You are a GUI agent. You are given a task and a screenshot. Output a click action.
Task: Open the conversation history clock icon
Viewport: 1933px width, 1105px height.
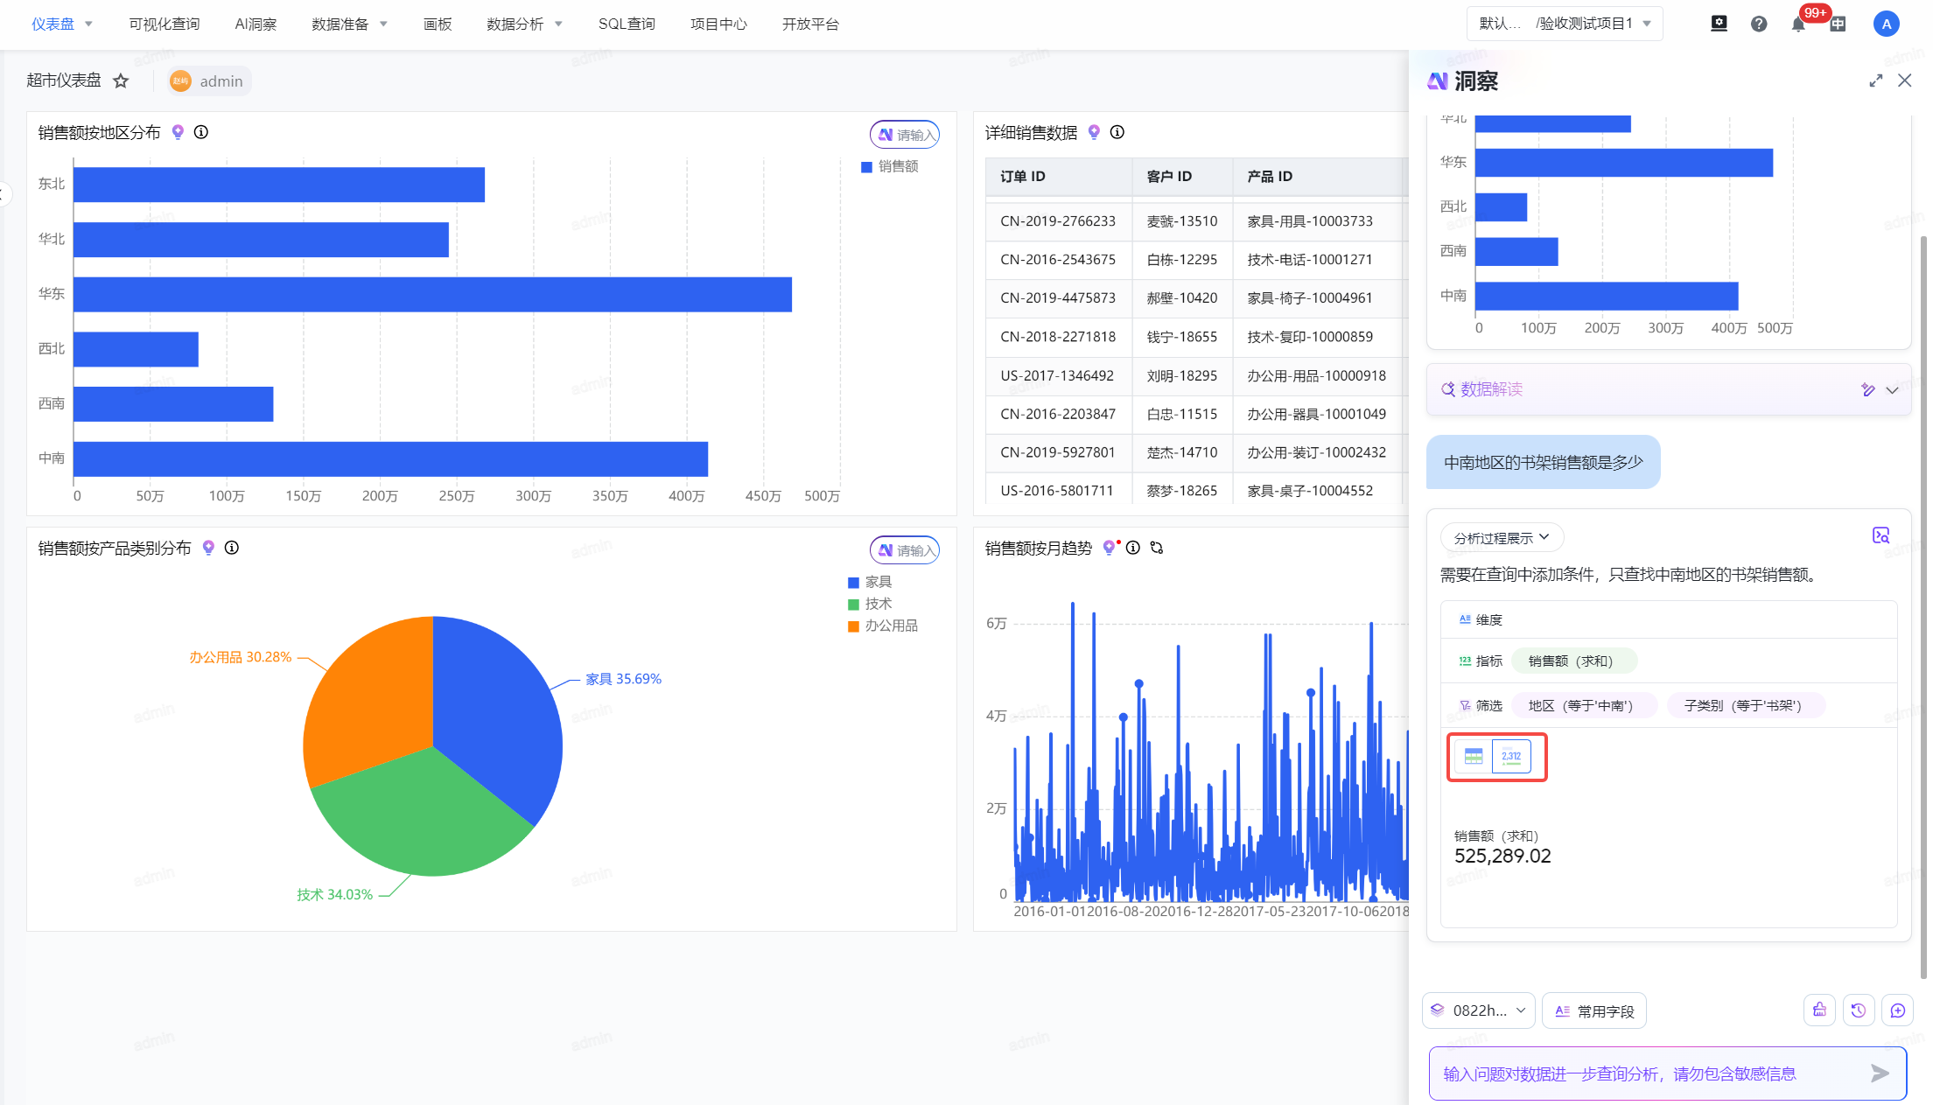[1859, 1011]
